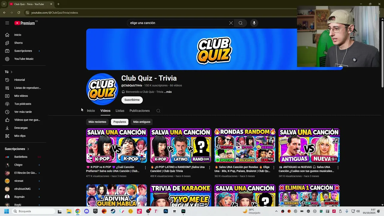
Task: Open options menu for K-POP vs K-POP video
Action: pos(145,167)
